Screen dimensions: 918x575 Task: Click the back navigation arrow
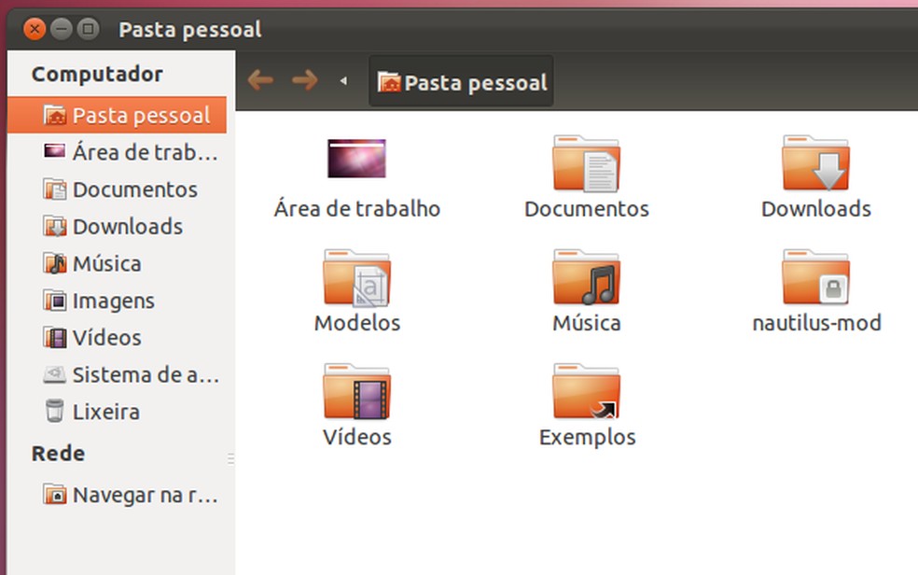(260, 79)
